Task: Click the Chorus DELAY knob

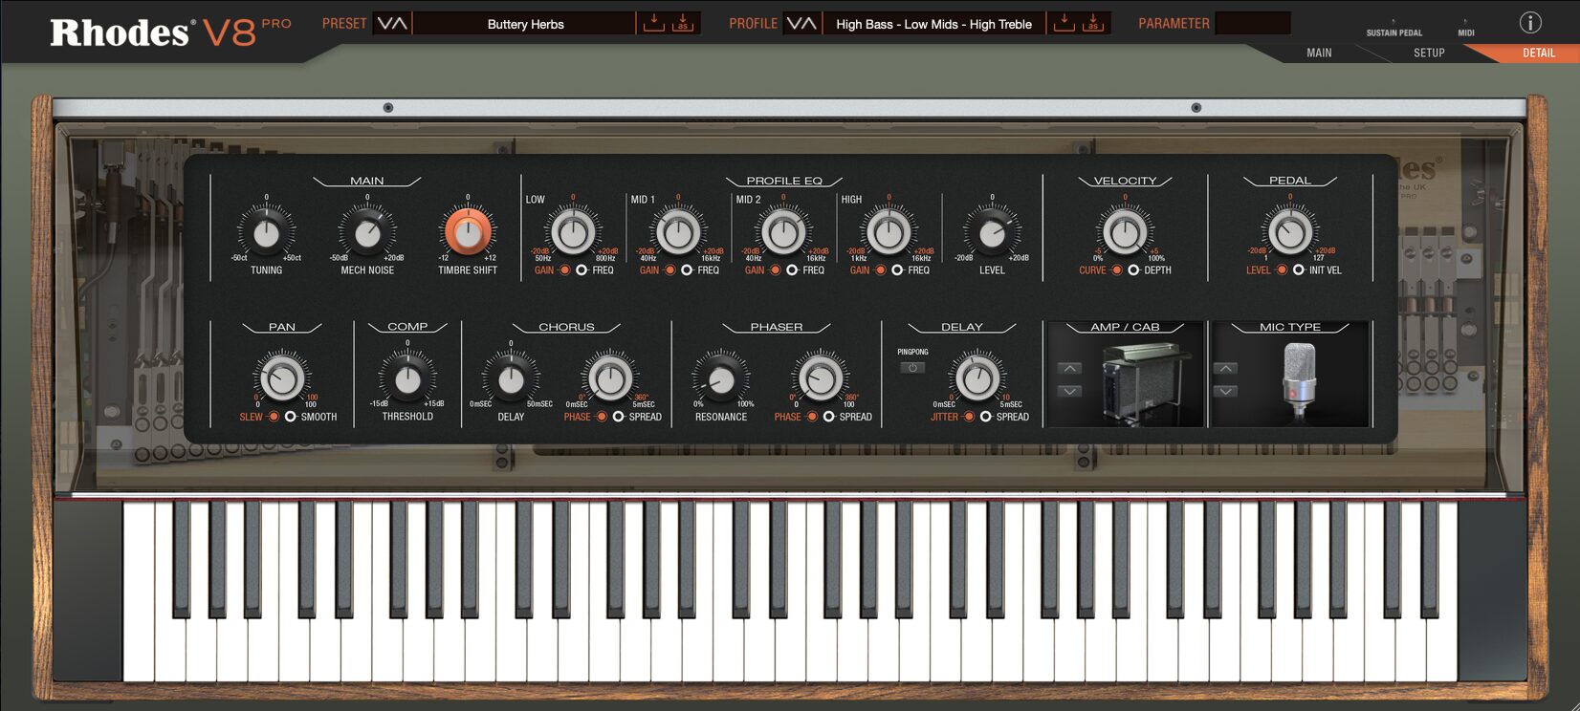Action: [x=511, y=379]
